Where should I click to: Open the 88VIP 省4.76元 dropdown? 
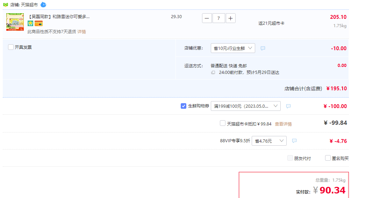coord(269,141)
